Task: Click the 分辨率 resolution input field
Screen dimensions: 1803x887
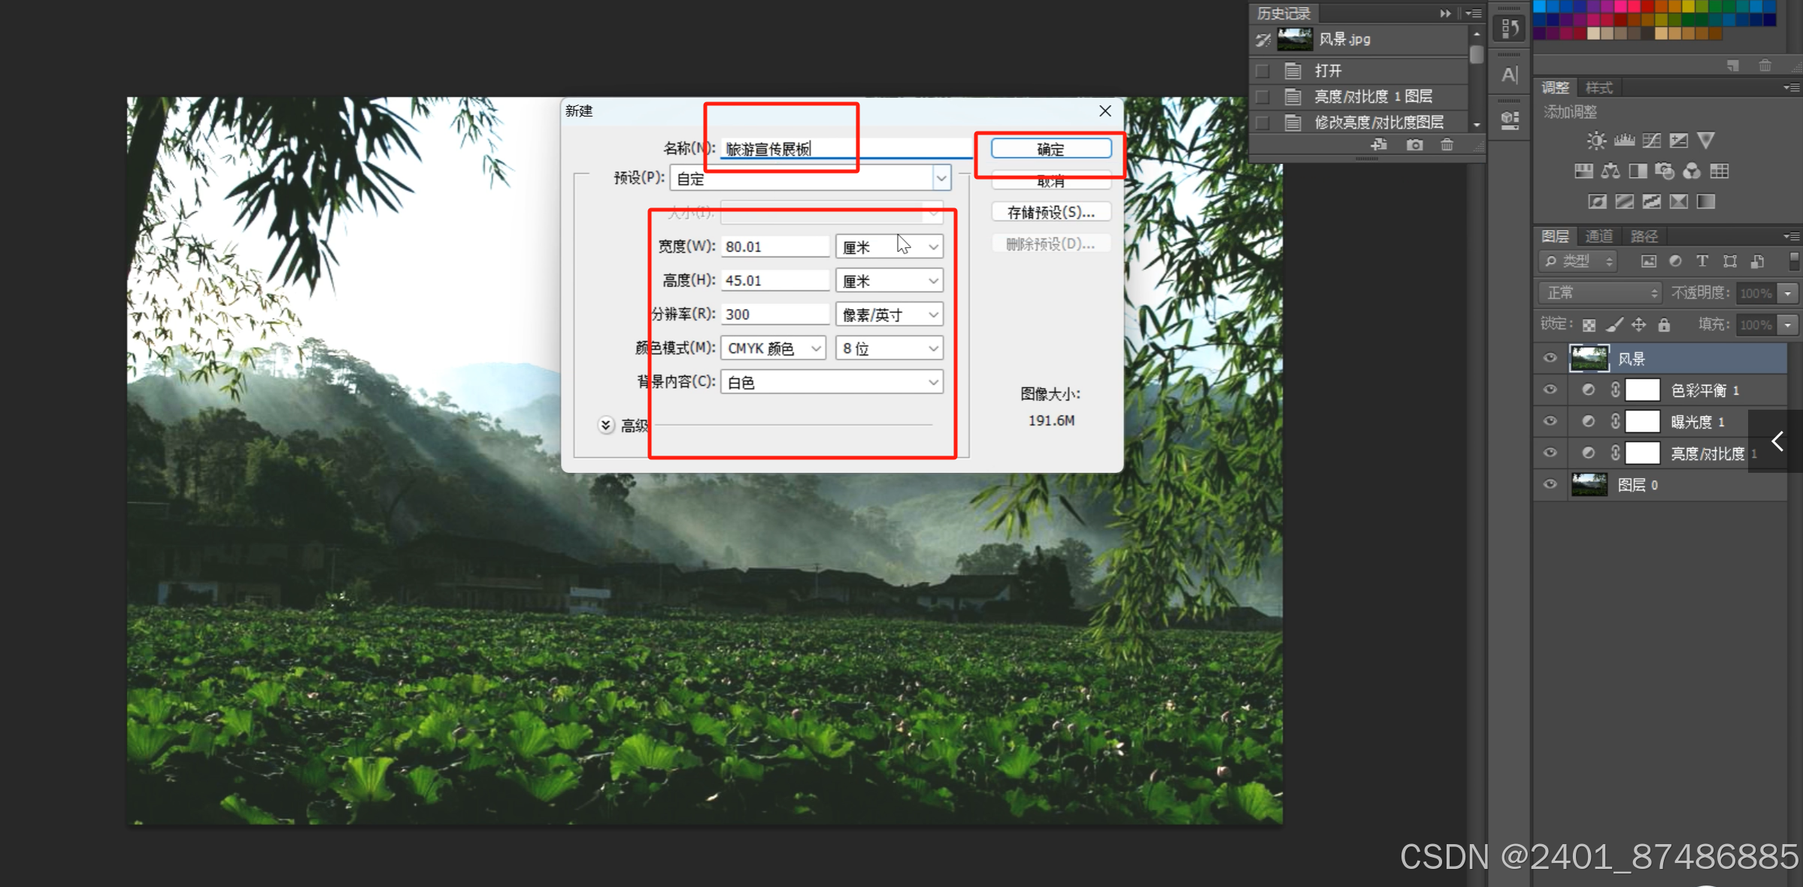Action: [x=774, y=314]
